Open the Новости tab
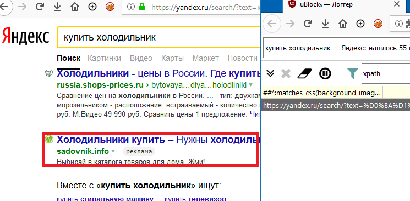Viewport: 410px width, 201px height. 243,58
